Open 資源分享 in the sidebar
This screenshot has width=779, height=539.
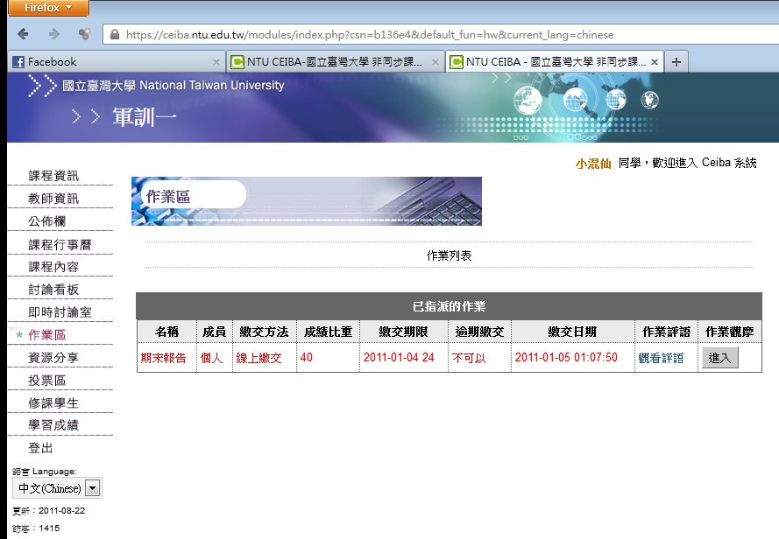pos(53,358)
